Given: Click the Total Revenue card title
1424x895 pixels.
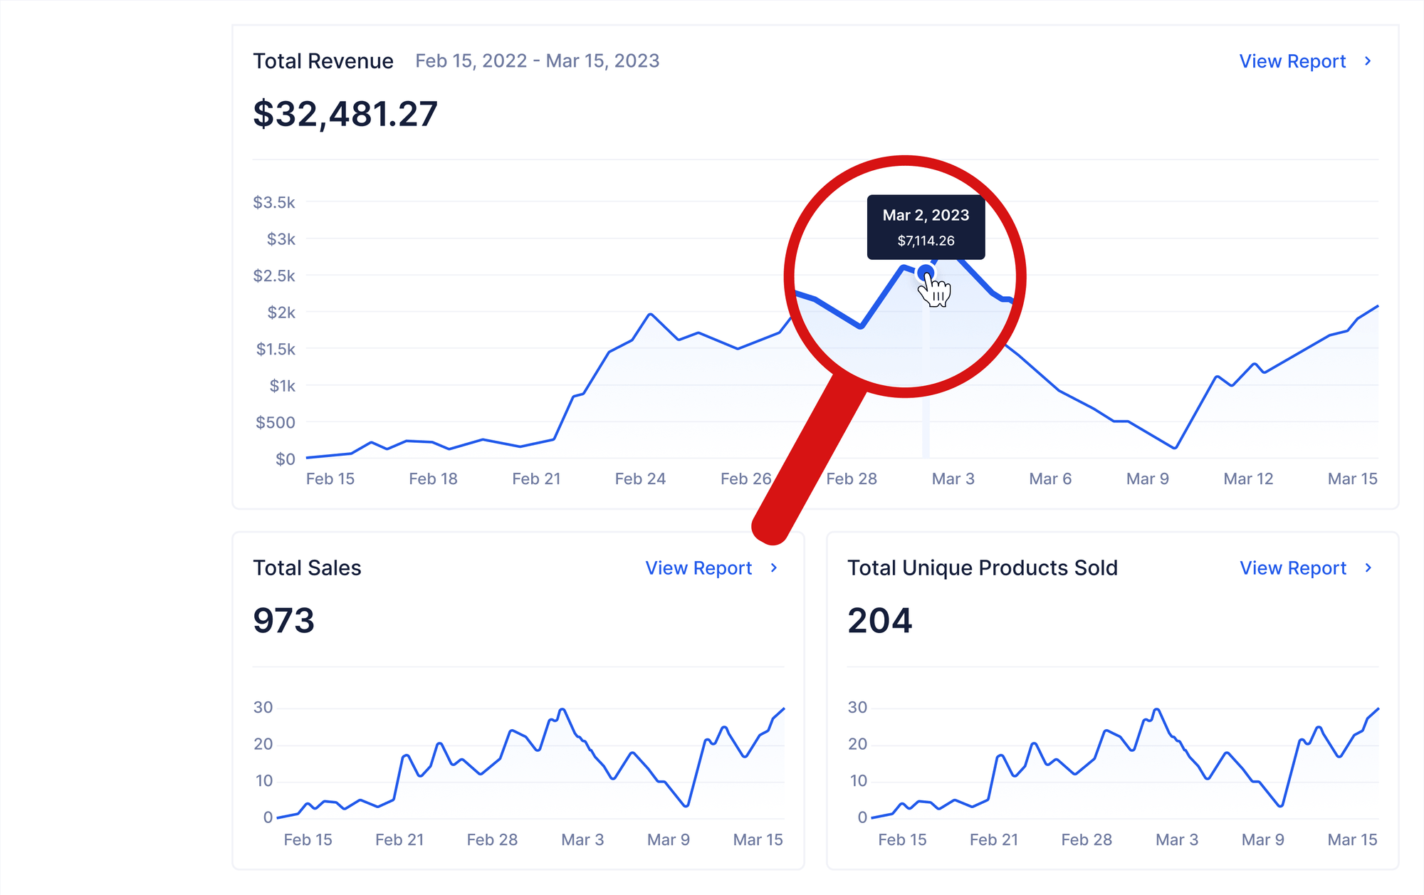Looking at the screenshot, I should (324, 61).
